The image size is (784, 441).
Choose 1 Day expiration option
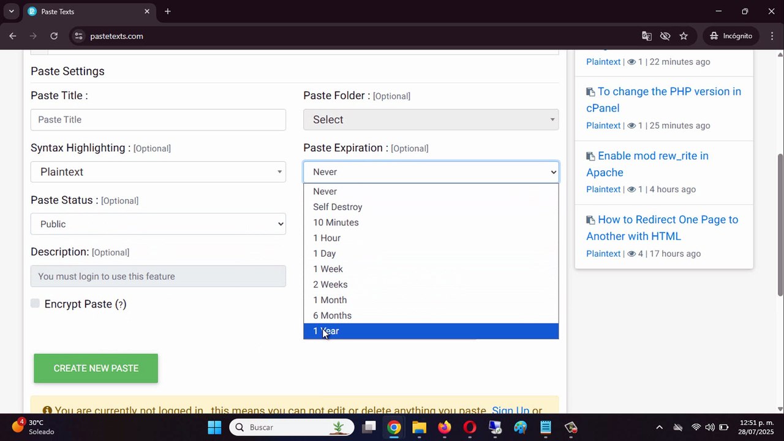pos(431,254)
